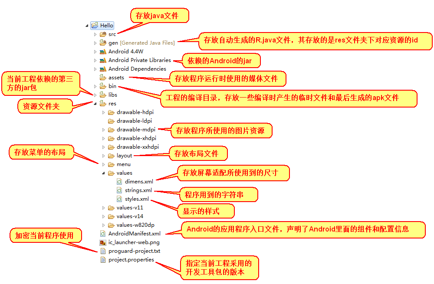
Task: Click the Android Private Libraries icon
Action: pos(103,60)
